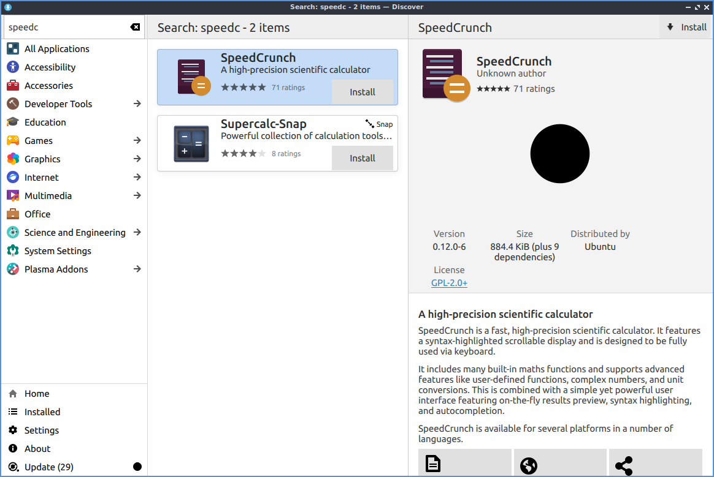Open the Installed page

tap(42, 412)
